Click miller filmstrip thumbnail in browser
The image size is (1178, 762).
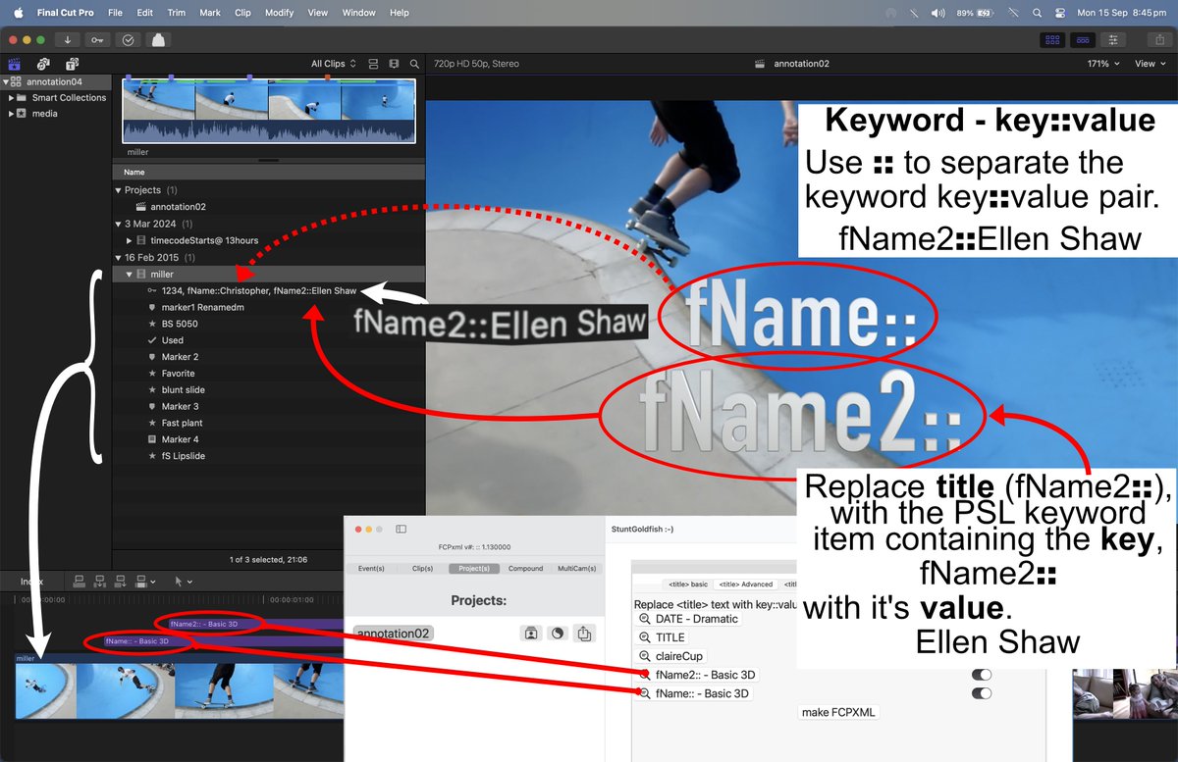tap(269, 111)
